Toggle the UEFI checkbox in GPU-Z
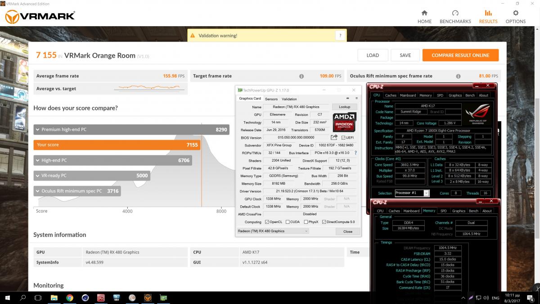The height and width of the screenshot is (304, 540). 343,137
